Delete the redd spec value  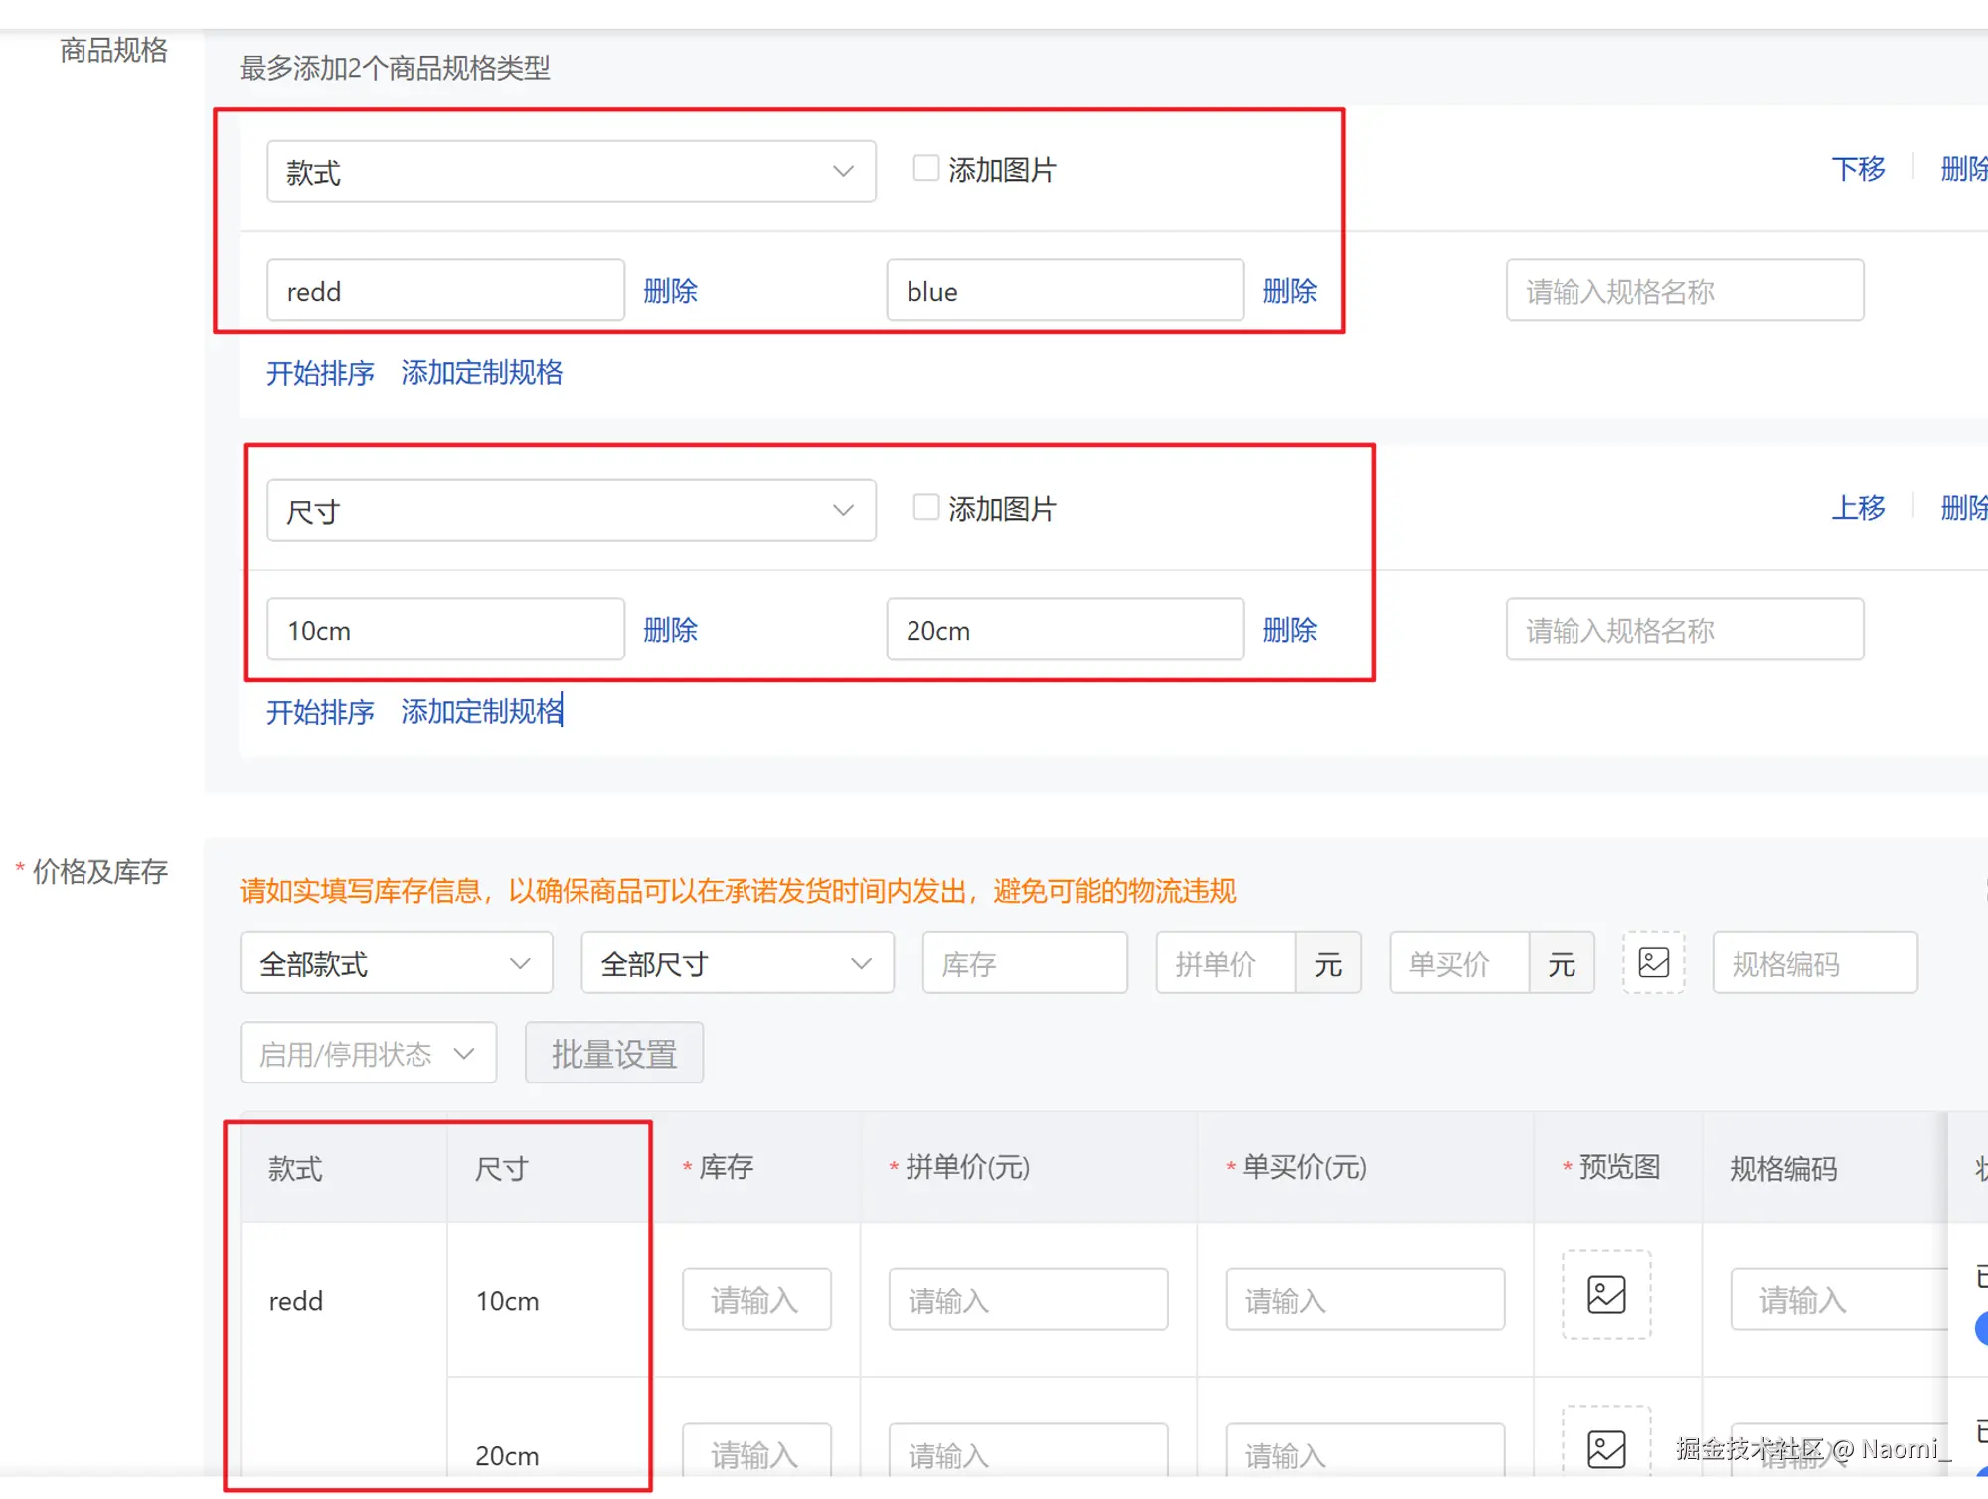[670, 291]
